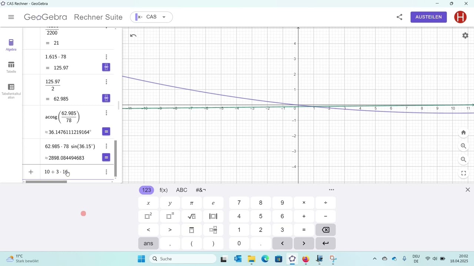The image size is (474, 266).
Task: Click the share icon
Action: pos(399,17)
